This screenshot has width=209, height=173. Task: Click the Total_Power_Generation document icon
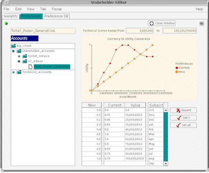pos(31,67)
